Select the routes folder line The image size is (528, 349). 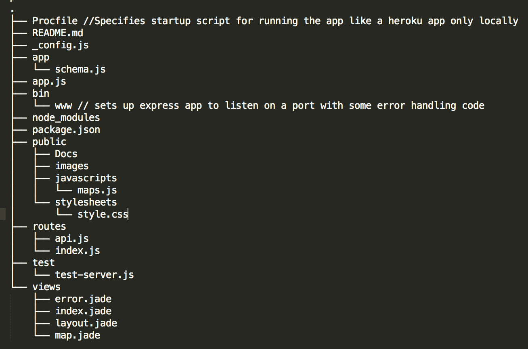click(x=49, y=226)
